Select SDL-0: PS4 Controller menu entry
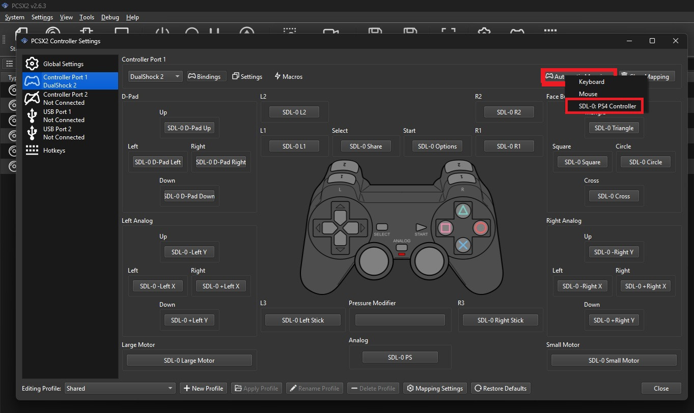Image resolution: width=694 pixels, height=413 pixels. (x=604, y=106)
